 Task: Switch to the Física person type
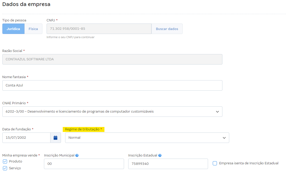[33, 29]
